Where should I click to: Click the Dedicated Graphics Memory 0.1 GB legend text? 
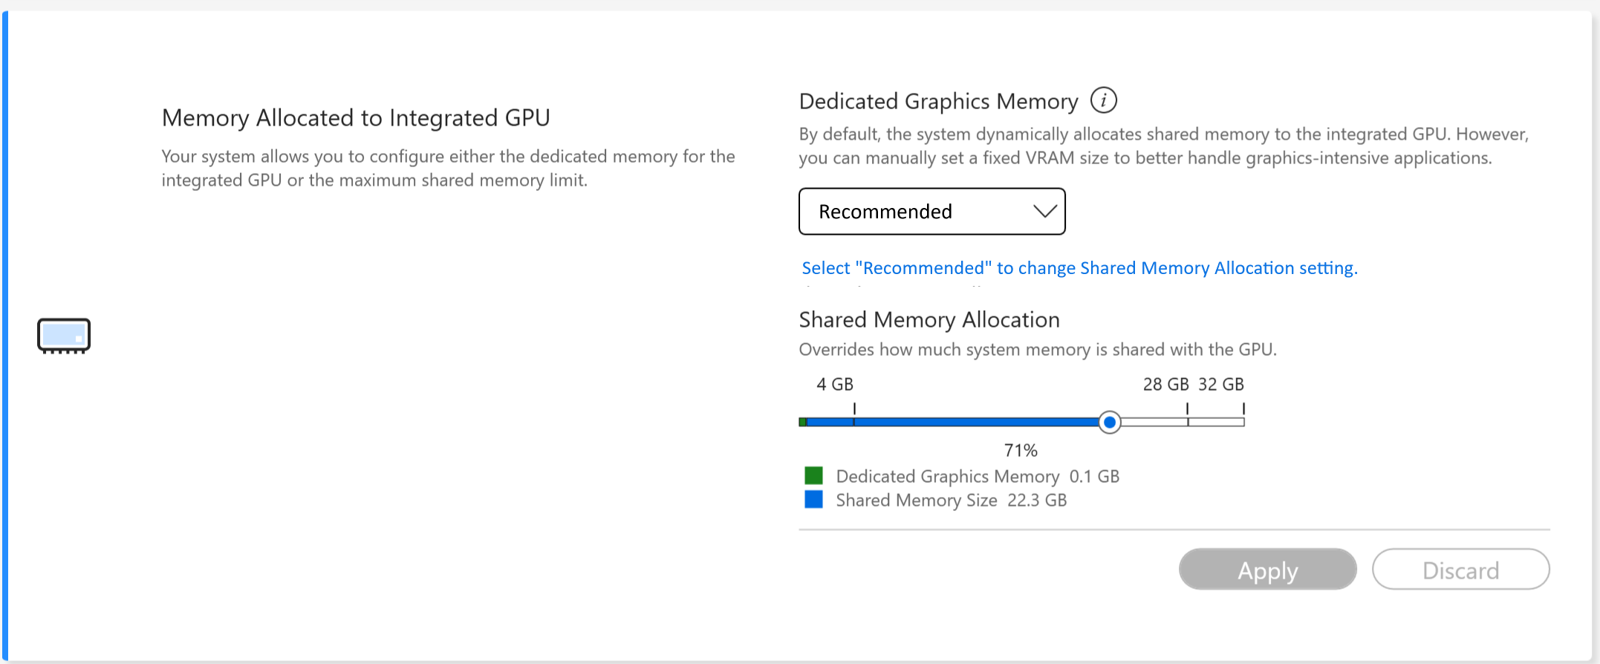pos(977,477)
